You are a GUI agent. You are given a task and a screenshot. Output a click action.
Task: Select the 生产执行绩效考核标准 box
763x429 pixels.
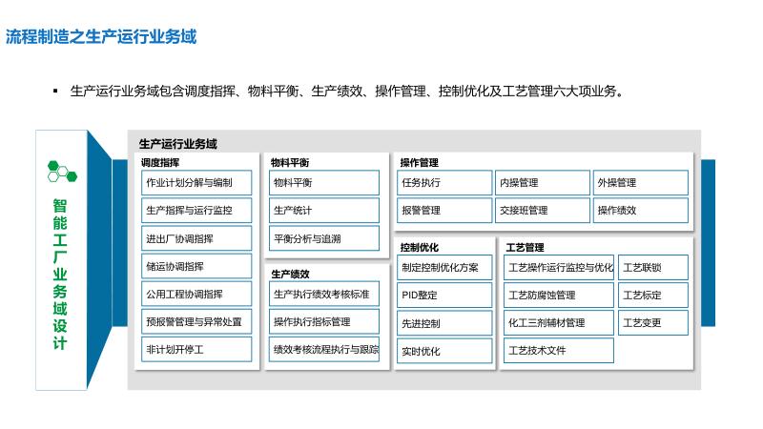click(324, 294)
